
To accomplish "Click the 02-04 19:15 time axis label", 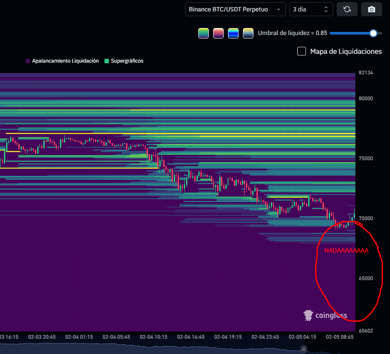I will click(x=228, y=337).
